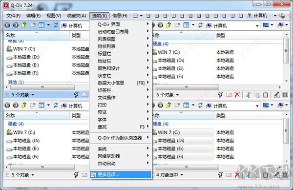The height and width of the screenshot is (190, 293).
Task: Refresh the top-right pane
Action: pos(200,25)
